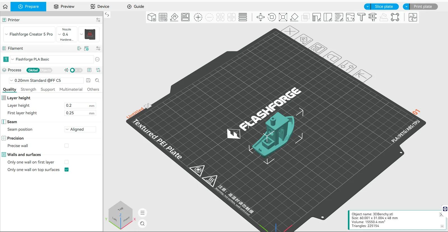Open the Flashforge PLA Basic filament dropdown
448x232 pixels.
(x=52, y=59)
